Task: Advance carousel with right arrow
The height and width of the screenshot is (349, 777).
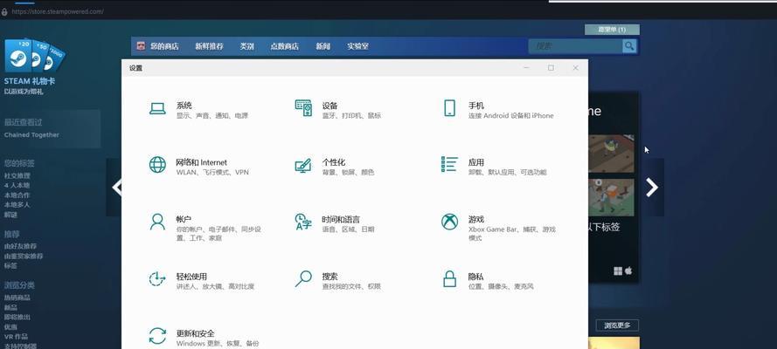Action: (651, 187)
